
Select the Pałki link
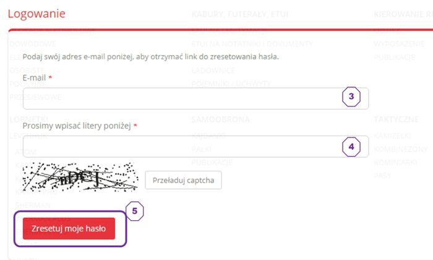203,149
